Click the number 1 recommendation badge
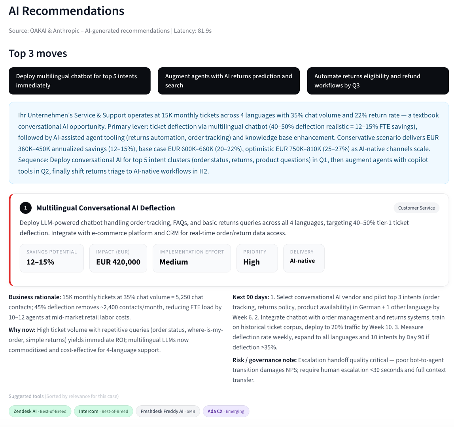Screen dimensions: 454x427 tap(26, 208)
